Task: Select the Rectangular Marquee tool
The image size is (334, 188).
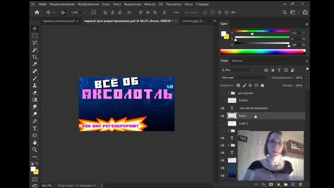Action: click(x=35, y=36)
